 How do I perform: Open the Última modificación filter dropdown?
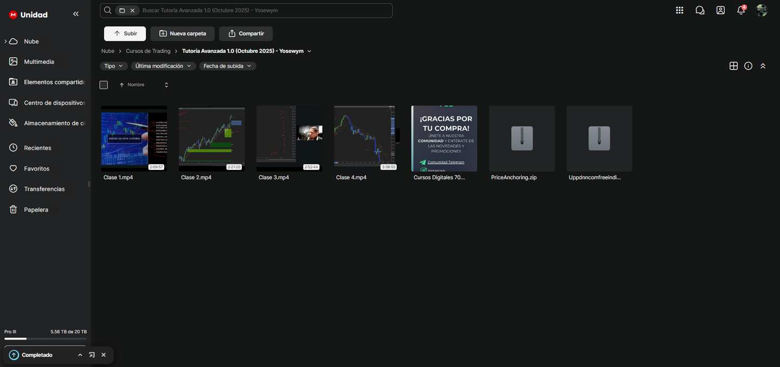[x=163, y=66]
